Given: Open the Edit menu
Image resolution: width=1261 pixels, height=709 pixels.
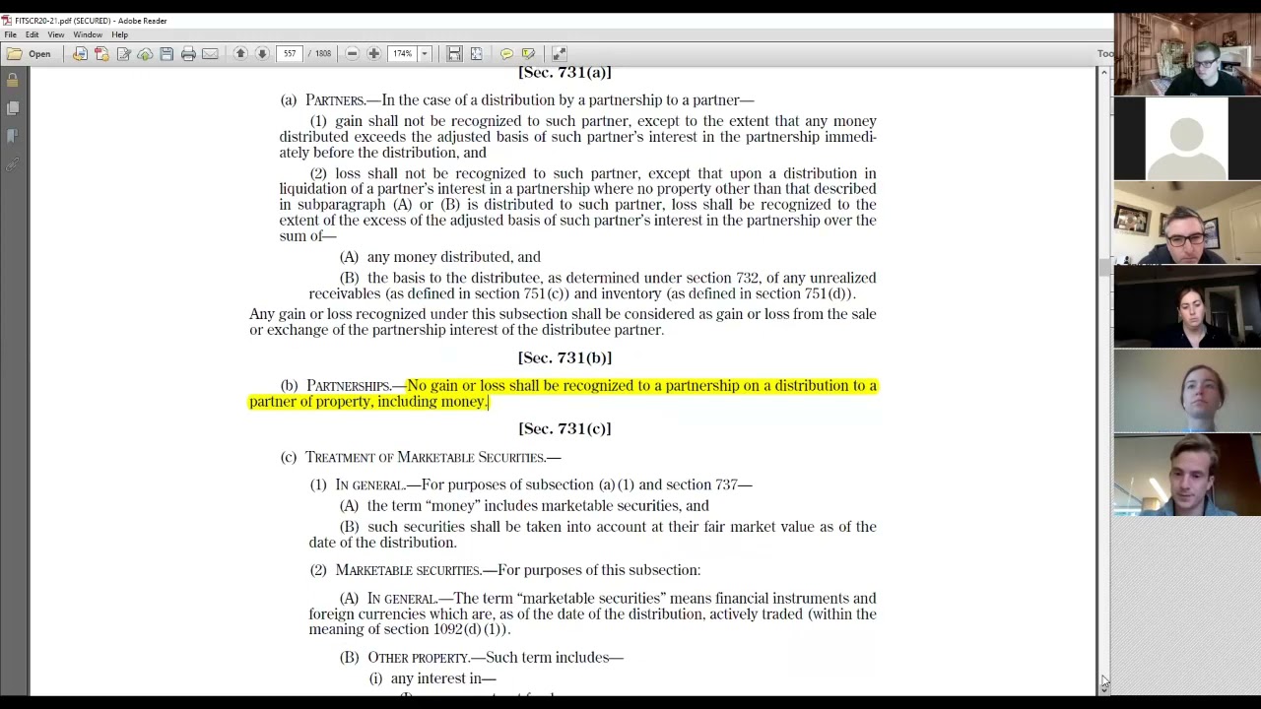Looking at the screenshot, I should (x=32, y=34).
